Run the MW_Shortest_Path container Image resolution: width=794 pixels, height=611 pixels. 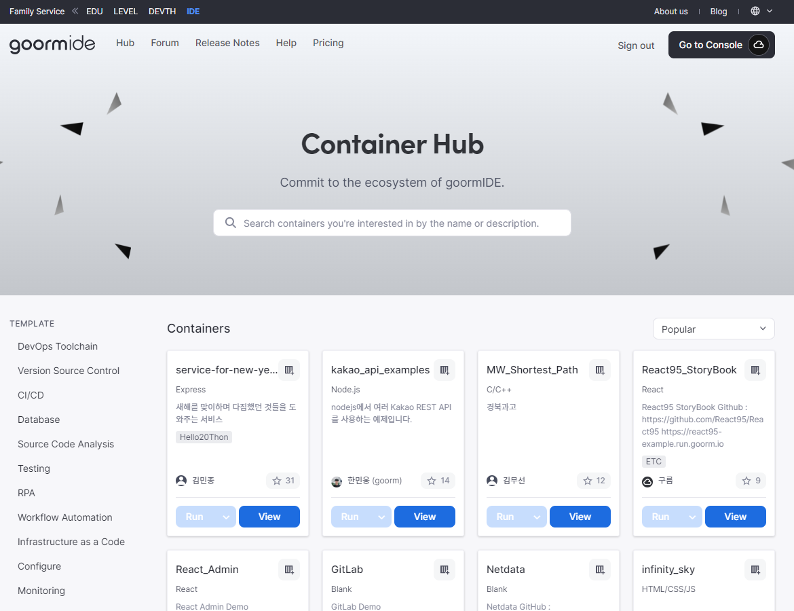click(x=506, y=517)
